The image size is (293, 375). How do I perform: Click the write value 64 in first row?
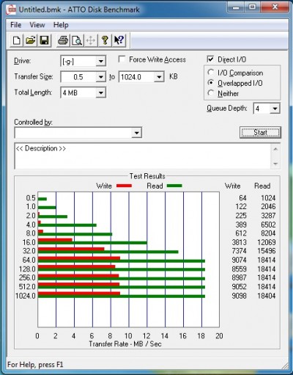point(242,197)
